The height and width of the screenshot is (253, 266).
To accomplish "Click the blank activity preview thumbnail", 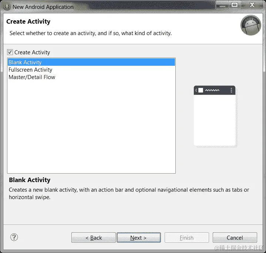I will pos(215,116).
